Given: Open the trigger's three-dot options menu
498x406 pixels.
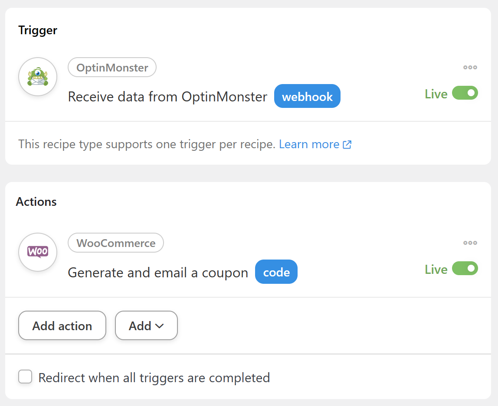Looking at the screenshot, I should (470, 67).
